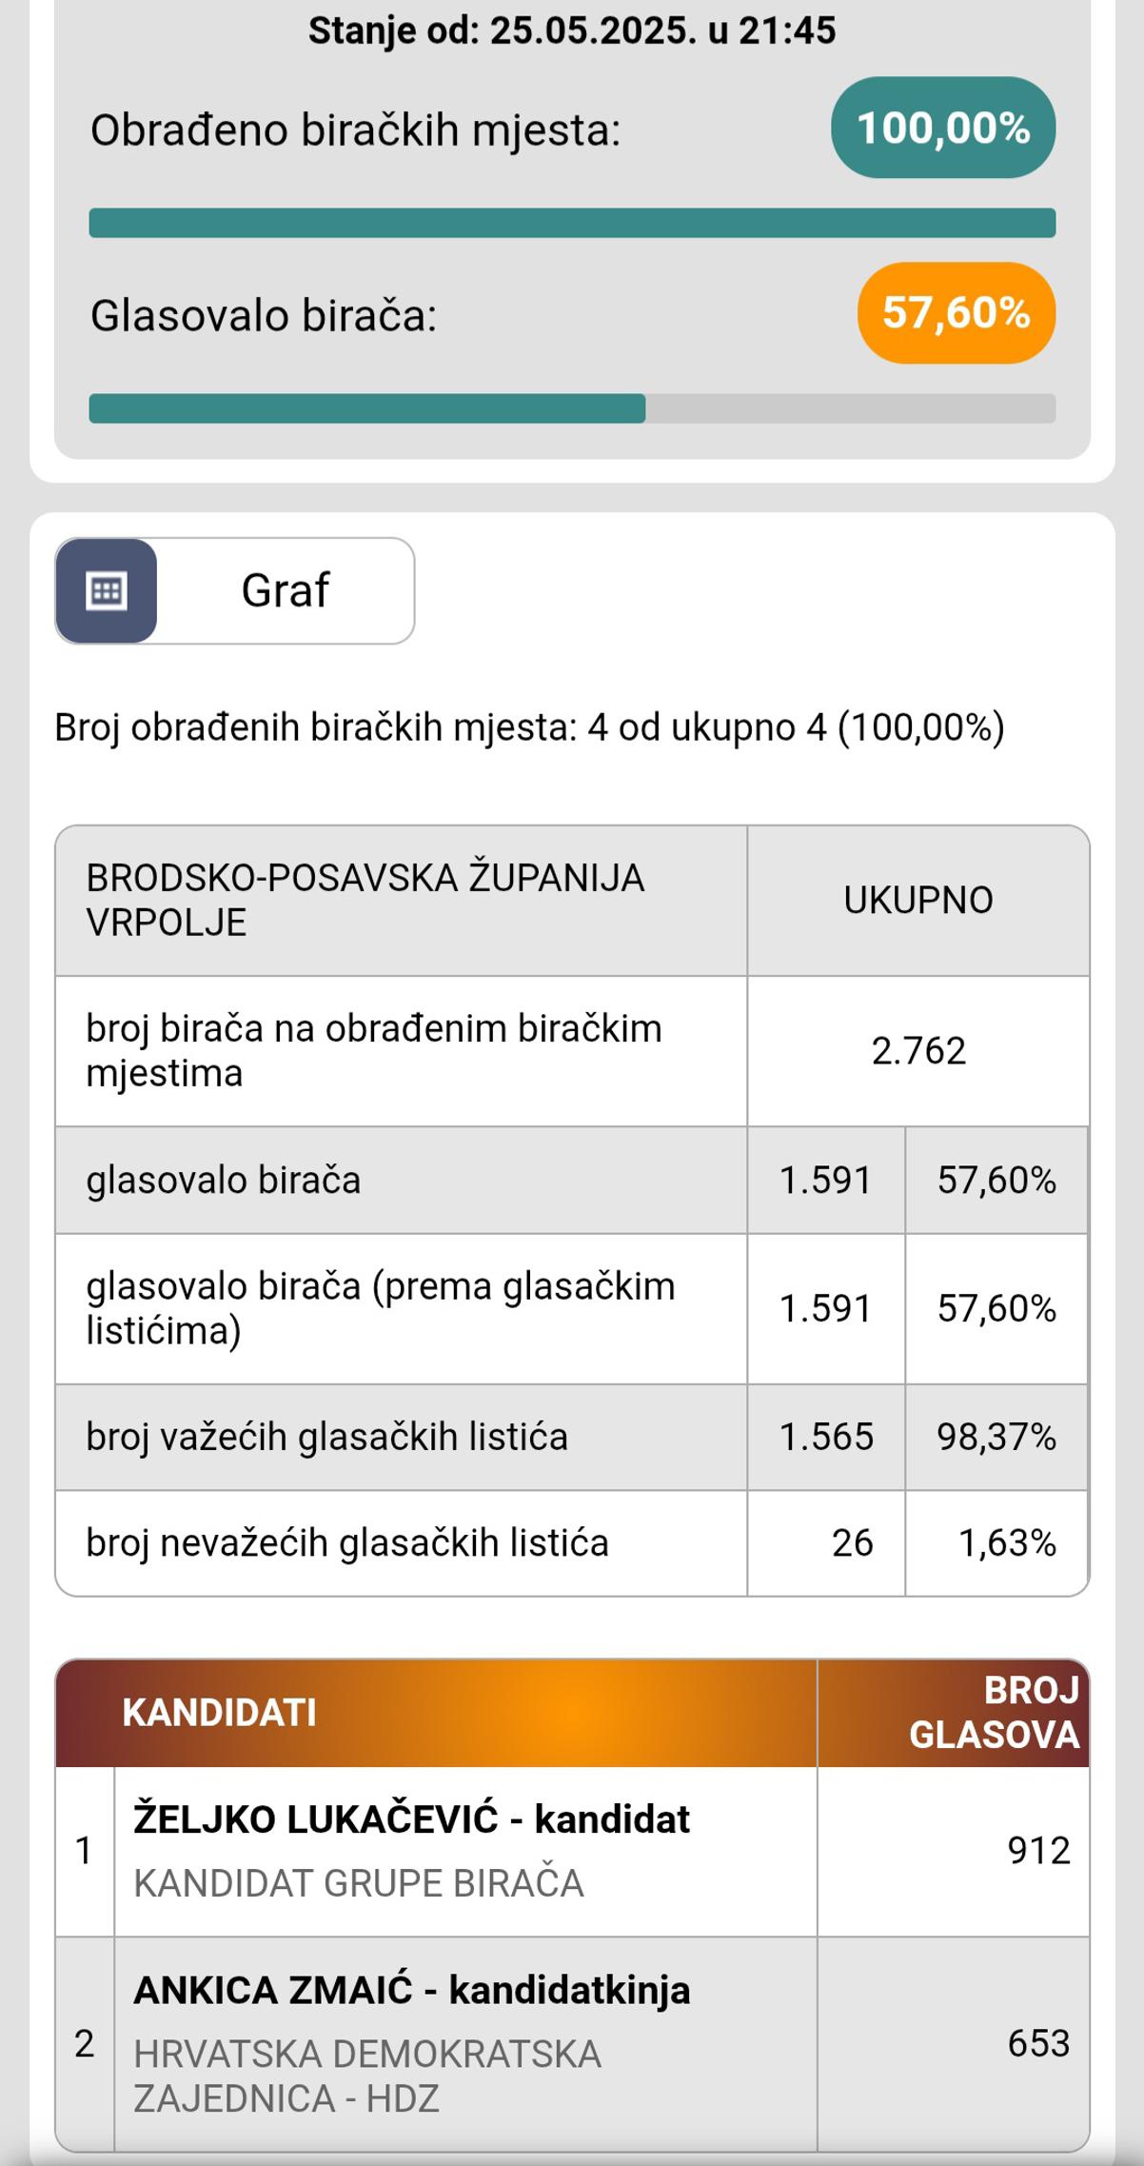Click the 653 votes for Zmaić
This screenshot has width=1144, height=2166.
point(1038,2043)
